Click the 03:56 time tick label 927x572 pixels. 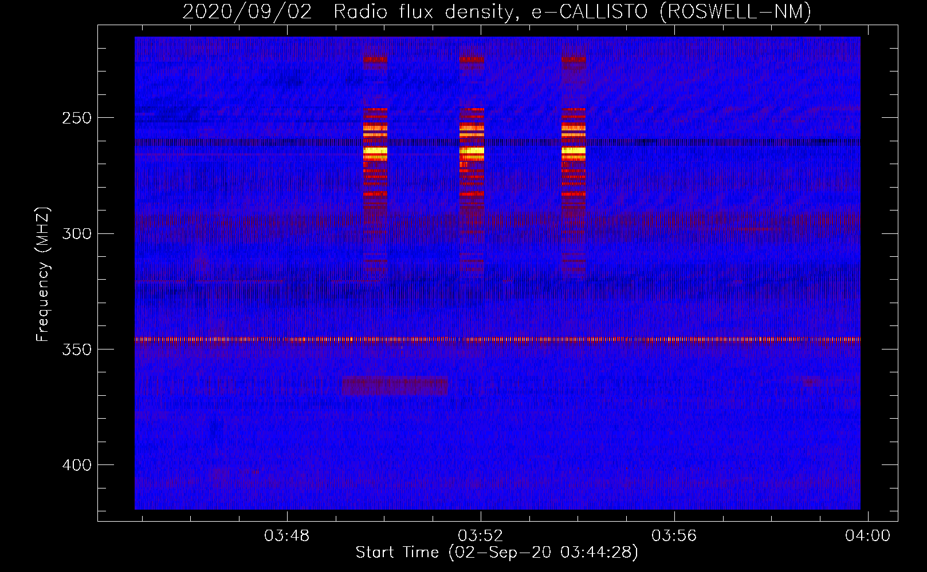674,535
